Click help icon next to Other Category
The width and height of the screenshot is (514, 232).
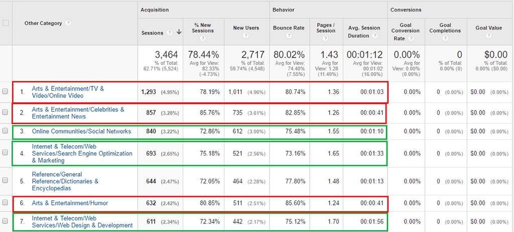click(68, 23)
